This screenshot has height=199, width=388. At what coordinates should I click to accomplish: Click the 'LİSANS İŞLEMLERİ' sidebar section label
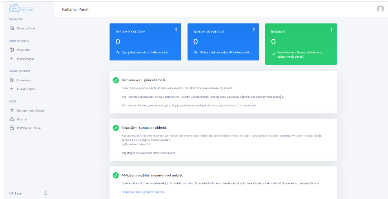click(19, 71)
